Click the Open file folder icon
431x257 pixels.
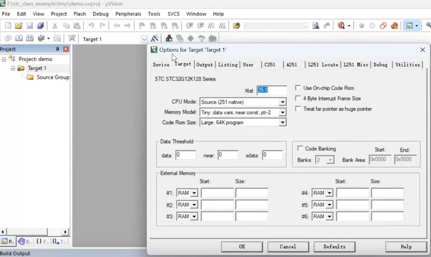click(18, 26)
